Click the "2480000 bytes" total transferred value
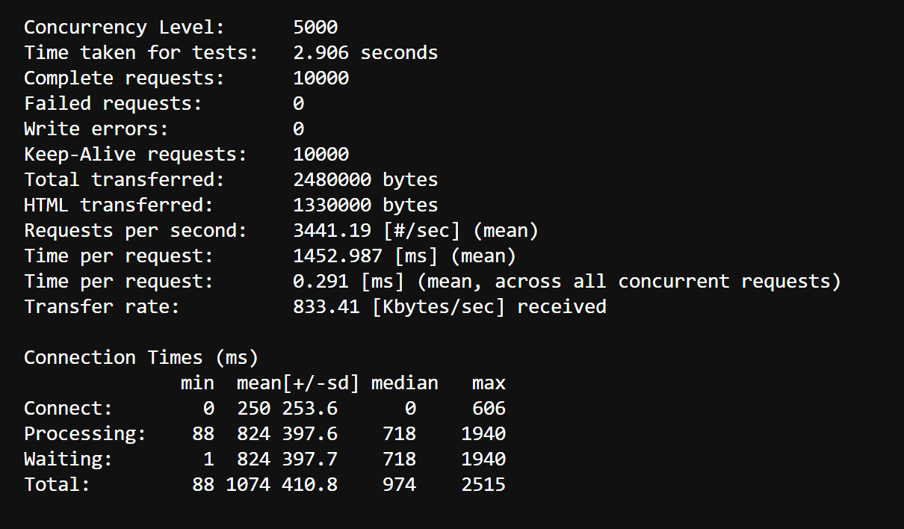The width and height of the screenshot is (904, 529). [x=365, y=180]
